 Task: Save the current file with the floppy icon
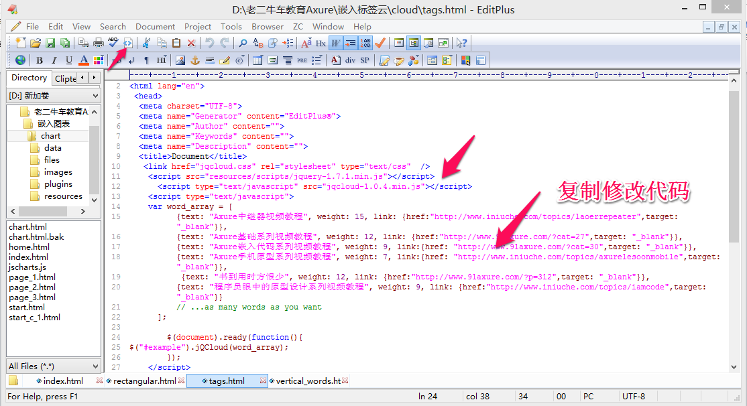(x=50, y=43)
